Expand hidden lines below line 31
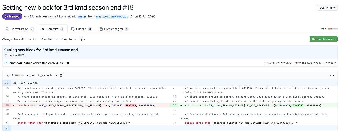 pyautogui.click(x=6, y=128)
